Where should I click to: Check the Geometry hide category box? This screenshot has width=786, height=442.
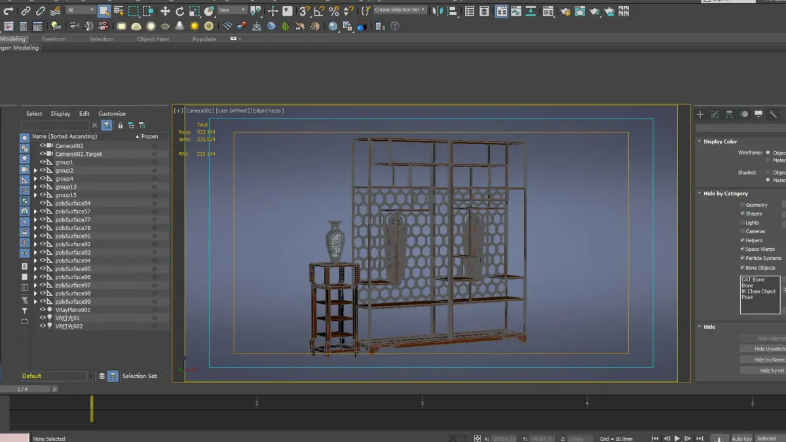[742, 205]
